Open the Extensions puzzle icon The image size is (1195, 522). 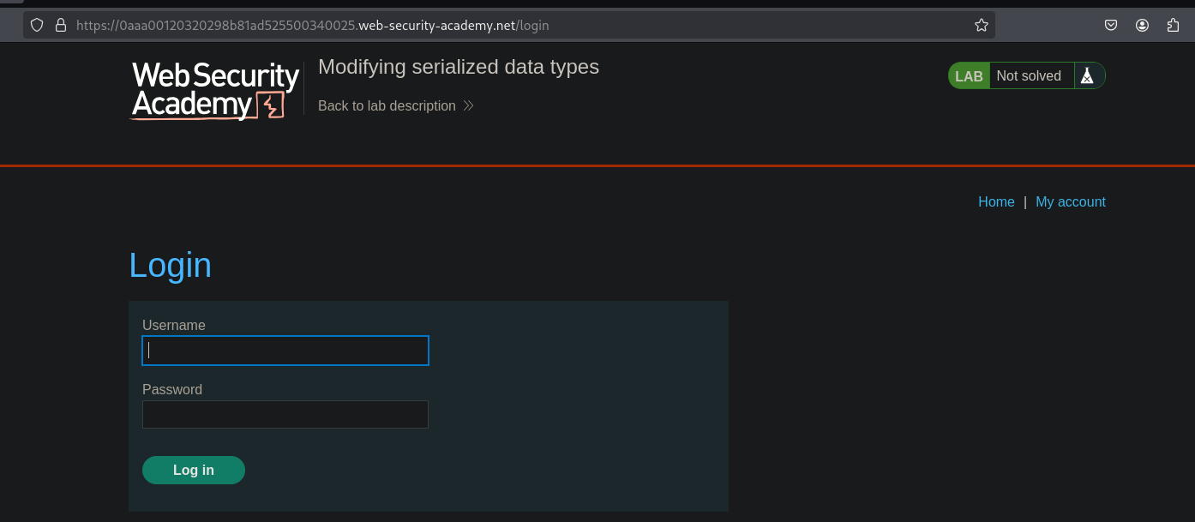point(1174,26)
